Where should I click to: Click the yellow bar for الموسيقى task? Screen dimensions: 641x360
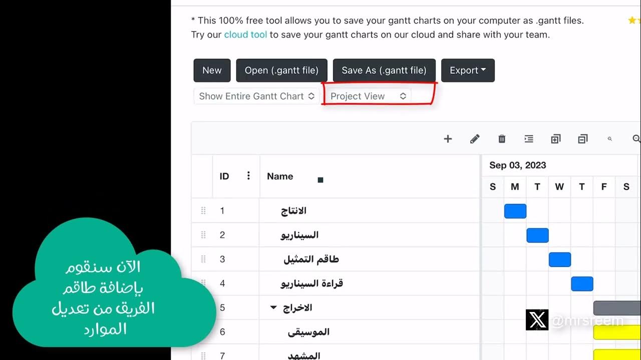(617, 331)
